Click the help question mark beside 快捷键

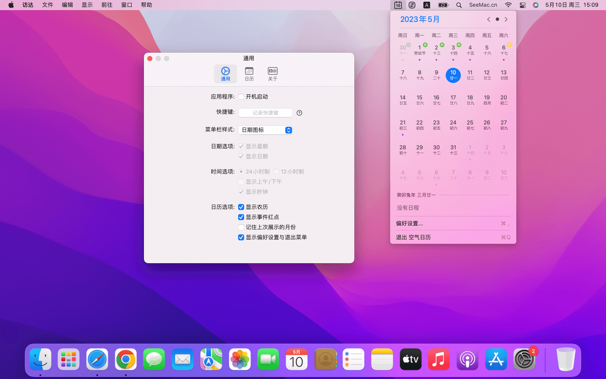[299, 113]
